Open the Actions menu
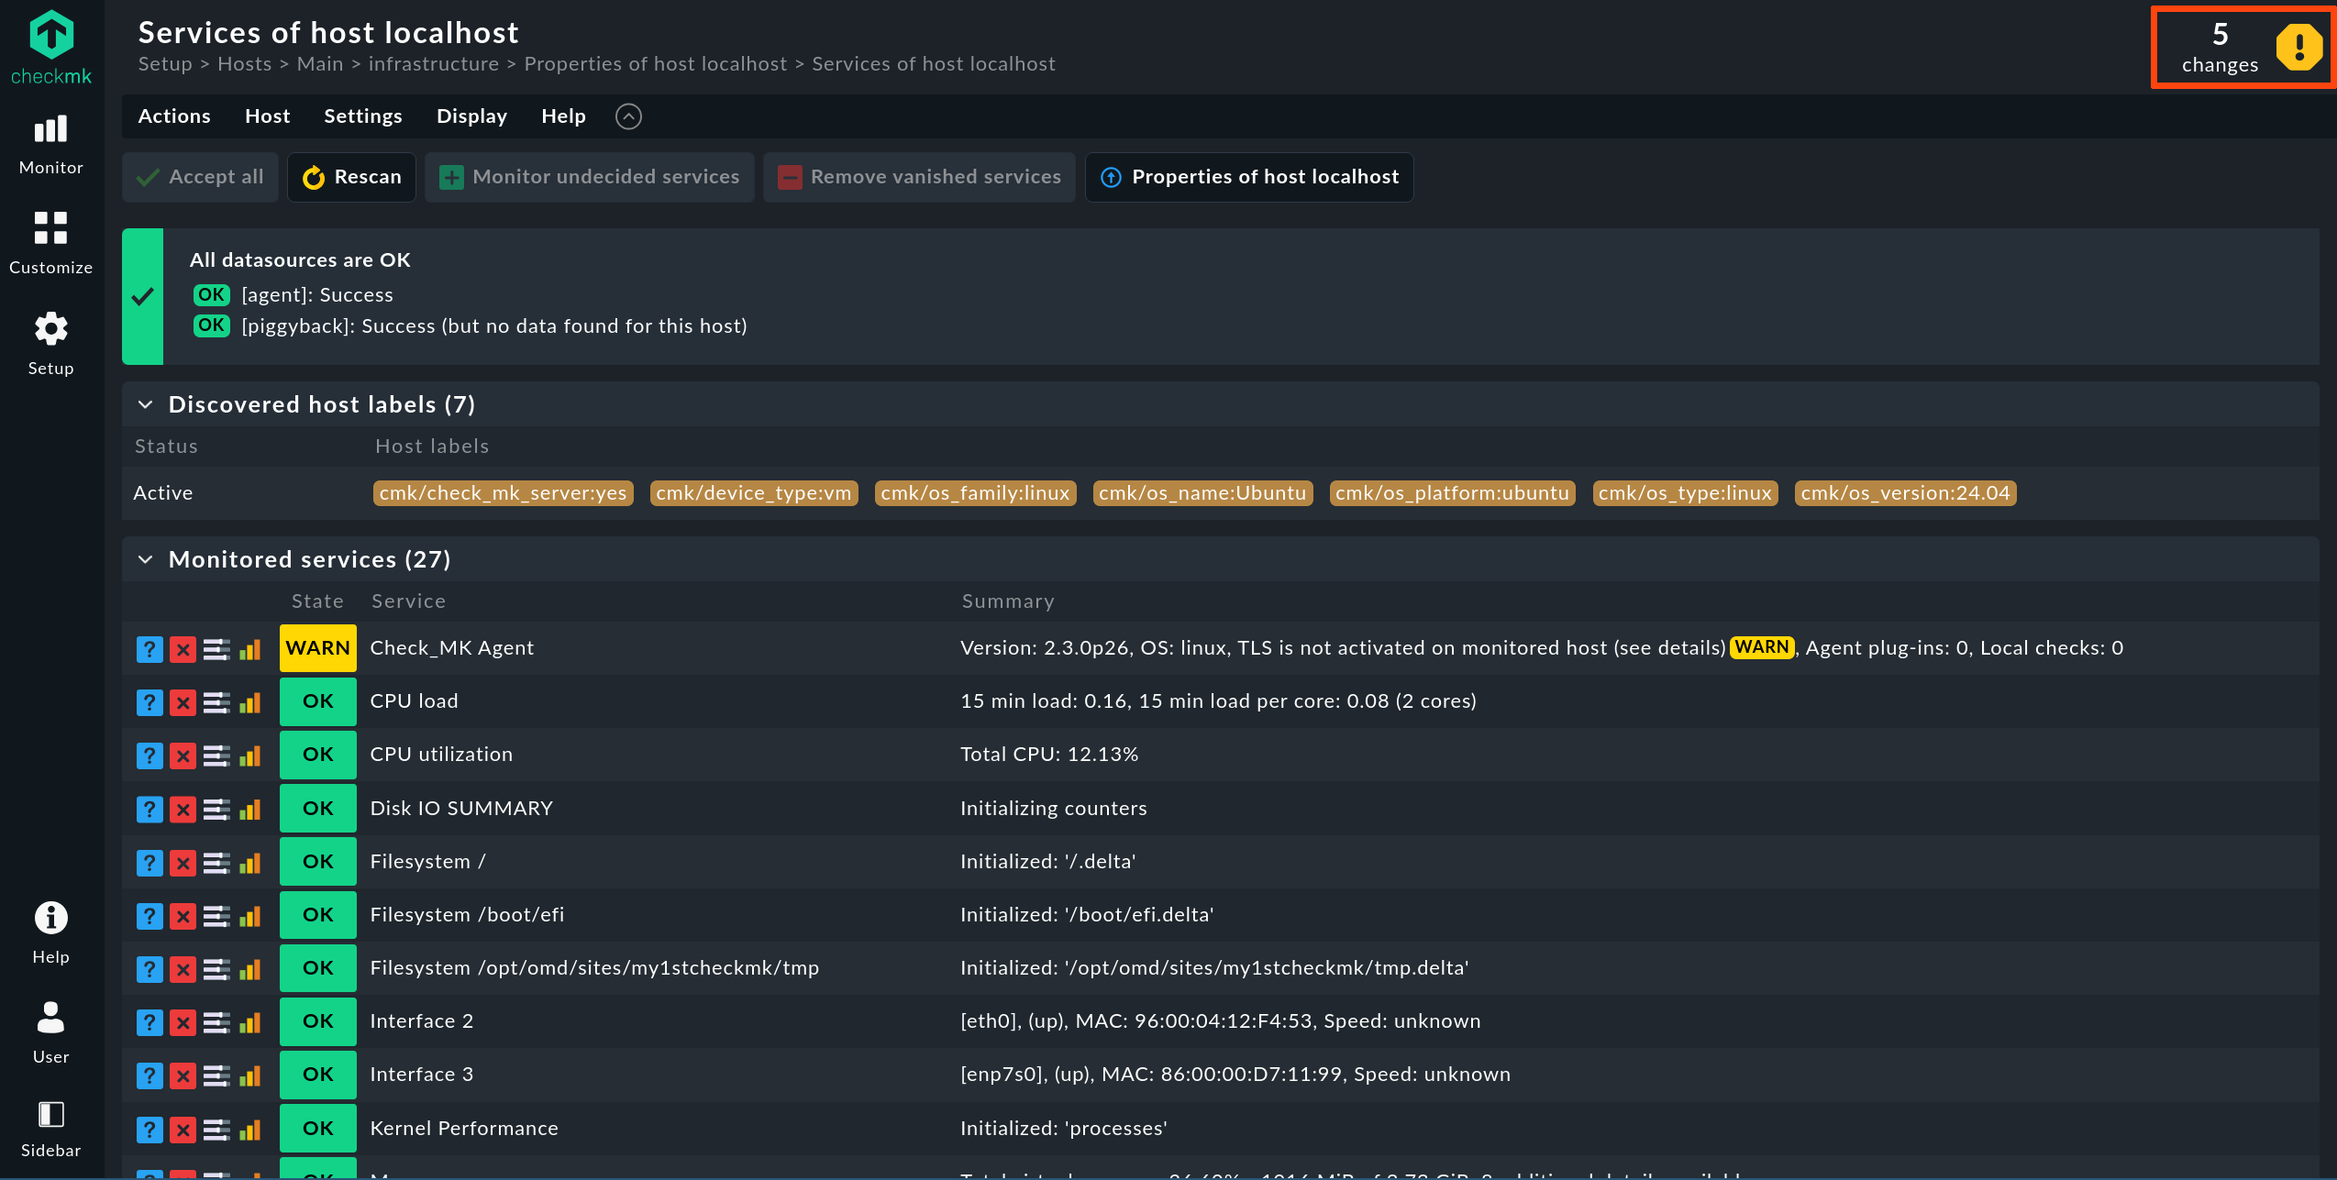2337x1180 pixels. pyautogui.click(x=174, y=116)
